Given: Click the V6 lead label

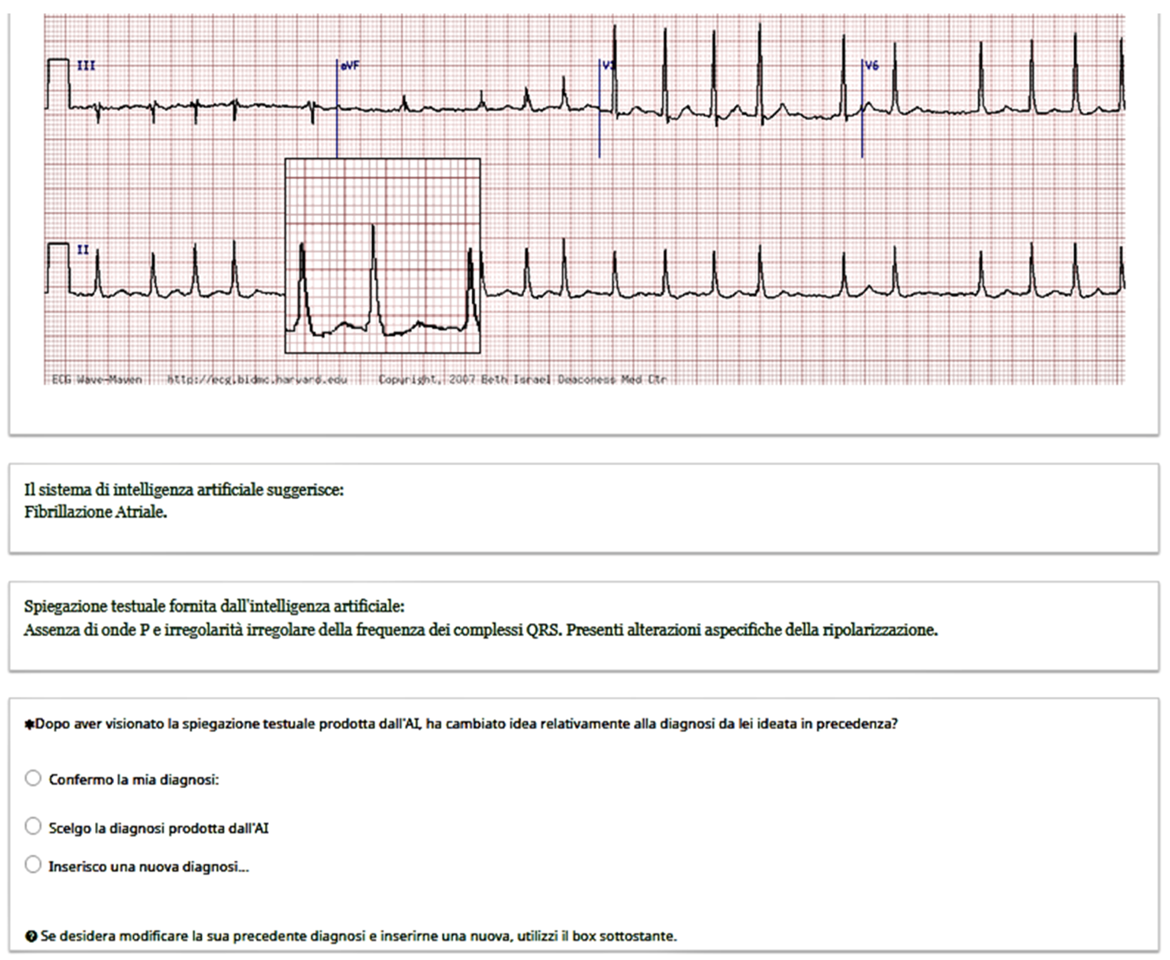Looking at the screenshot, I should pyautogui.click(x=872, y=66).
